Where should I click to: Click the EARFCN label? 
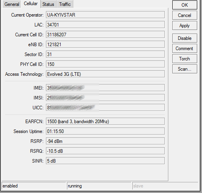[34, 122]
